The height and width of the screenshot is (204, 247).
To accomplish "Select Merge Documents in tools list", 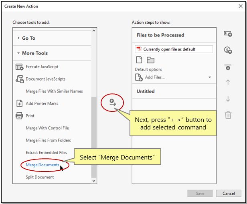I will pyautogui.click(x=43, y=165).
